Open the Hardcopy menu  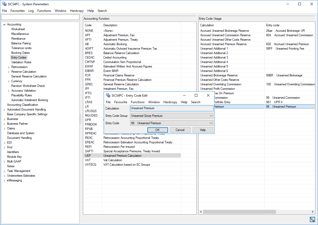[77, 11]
